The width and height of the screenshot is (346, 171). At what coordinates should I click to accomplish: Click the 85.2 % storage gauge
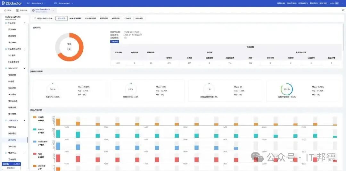tap(287, 89)
